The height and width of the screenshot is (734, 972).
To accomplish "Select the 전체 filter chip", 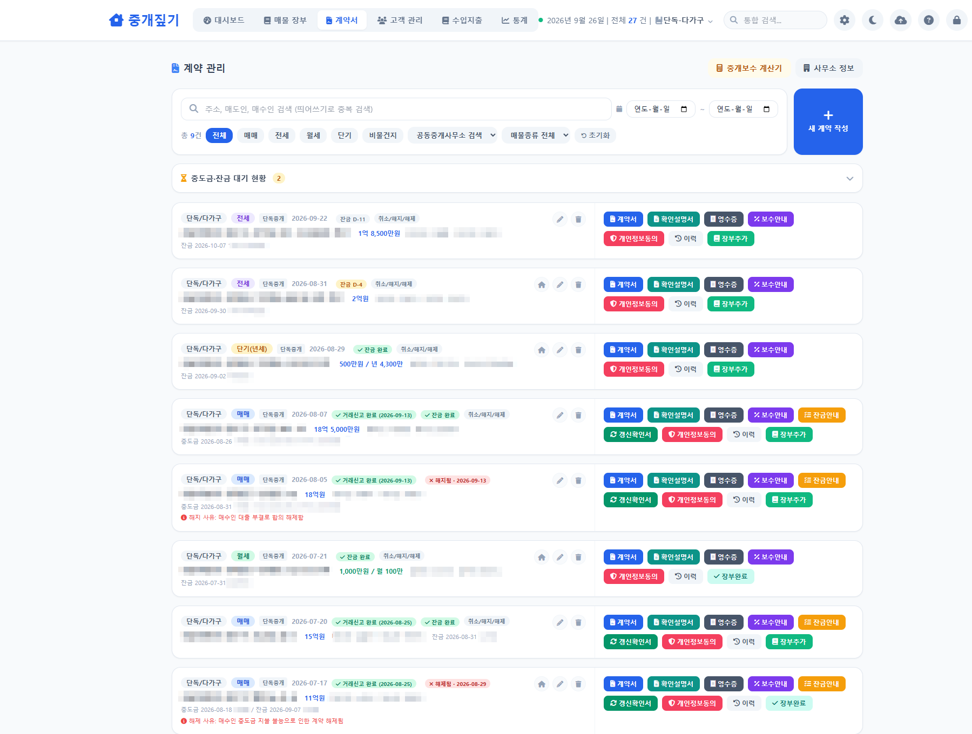I will 219,135.
